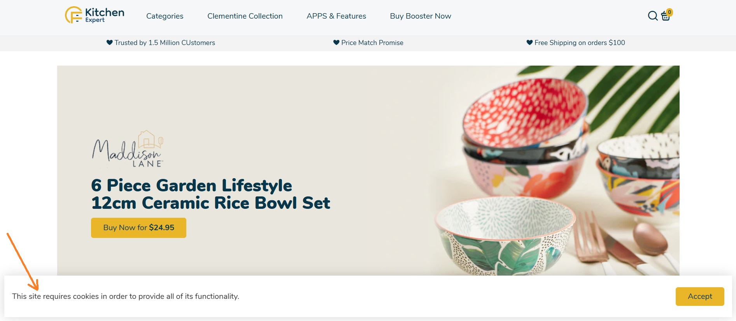Click heart icon beside Price Match Promise
The width and height of the screenshot is (736, 321).
(336, 42)
